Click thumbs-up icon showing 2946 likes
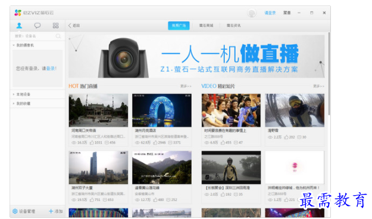This screenshot has width=372, height=219. (155, 143)
